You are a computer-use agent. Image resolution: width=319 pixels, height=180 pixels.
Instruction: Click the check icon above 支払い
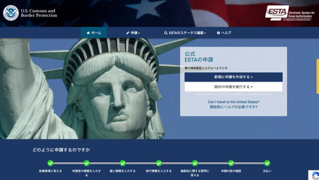[x=267, y=163]
